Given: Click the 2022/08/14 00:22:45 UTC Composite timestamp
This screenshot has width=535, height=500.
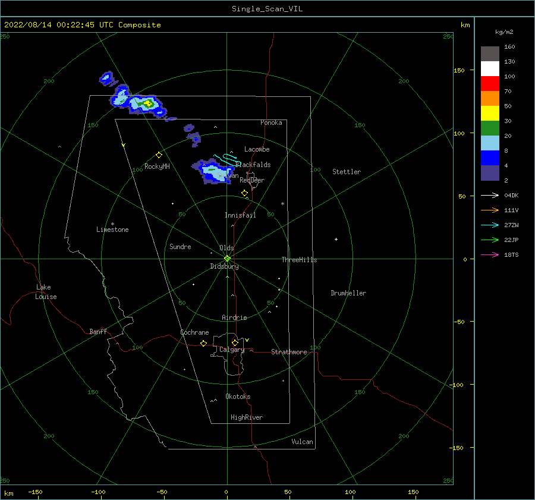Looking at the screenshot, I should (82, 25).
